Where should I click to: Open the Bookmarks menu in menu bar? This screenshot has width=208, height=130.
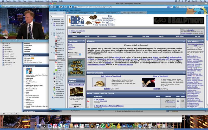39,1
